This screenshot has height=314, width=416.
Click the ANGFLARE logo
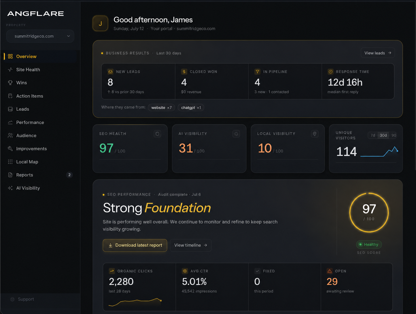click(x=35, y=14)
